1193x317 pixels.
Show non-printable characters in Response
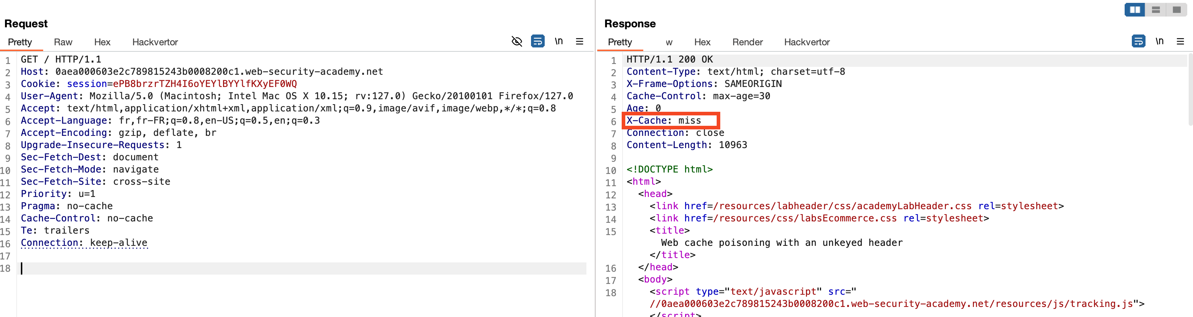point(1159,42)
